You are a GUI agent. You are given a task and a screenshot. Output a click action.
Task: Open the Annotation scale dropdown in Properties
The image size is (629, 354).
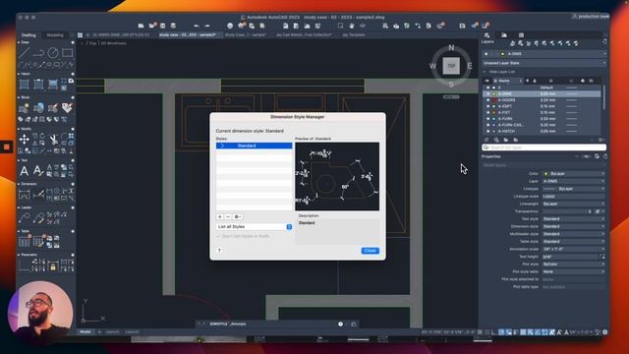[x=573, y=249]
